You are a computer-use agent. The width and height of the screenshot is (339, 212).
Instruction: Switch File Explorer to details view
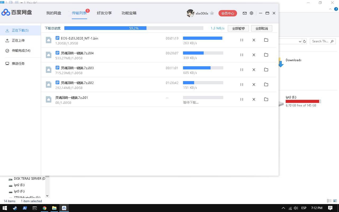pyautogui.click(x=329, y=201)
